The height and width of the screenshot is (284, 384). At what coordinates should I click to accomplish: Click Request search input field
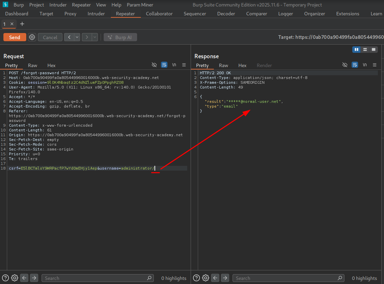[x=98, y=278]
